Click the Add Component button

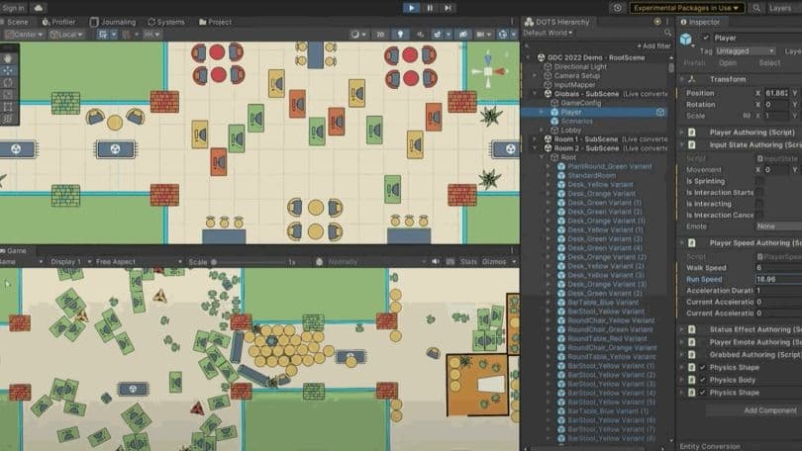click(x=769, y=410)
